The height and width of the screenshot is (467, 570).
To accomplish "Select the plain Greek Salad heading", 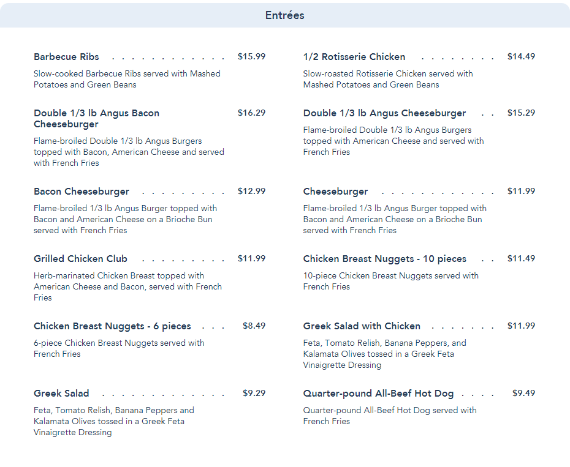I will click(61, 394).
